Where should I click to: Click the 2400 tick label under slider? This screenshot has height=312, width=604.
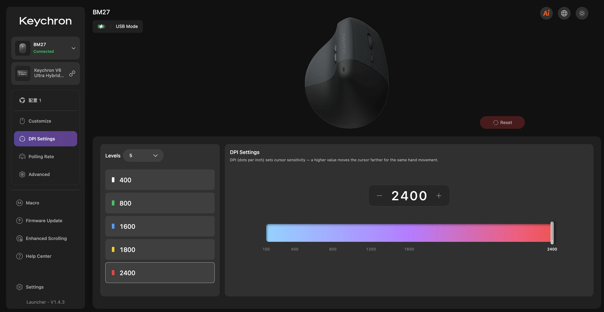(552, 249)
